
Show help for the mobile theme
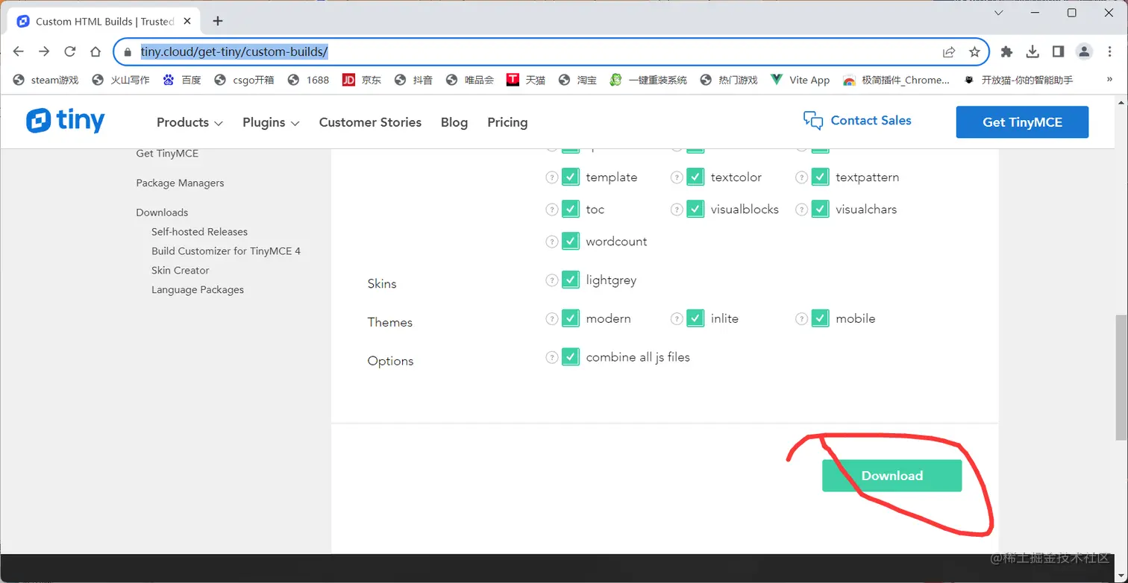(x=802, y=319)
